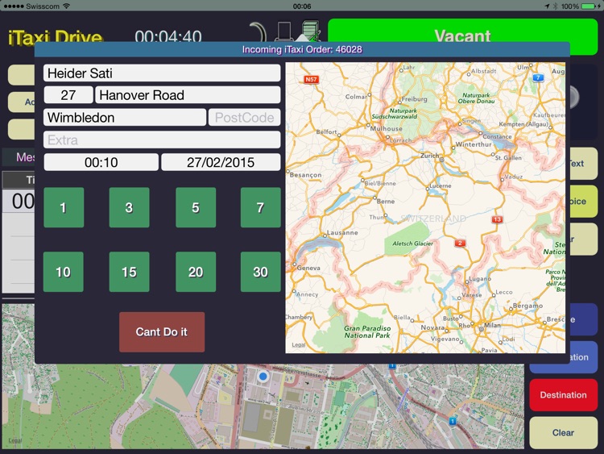Viewport: 604px width, 454px height.
Task: Click Berne on the order map
Action: coord(385,202)
